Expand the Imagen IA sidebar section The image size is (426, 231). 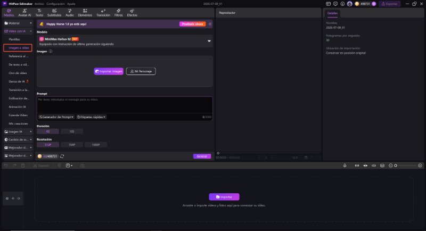point(18,131)
